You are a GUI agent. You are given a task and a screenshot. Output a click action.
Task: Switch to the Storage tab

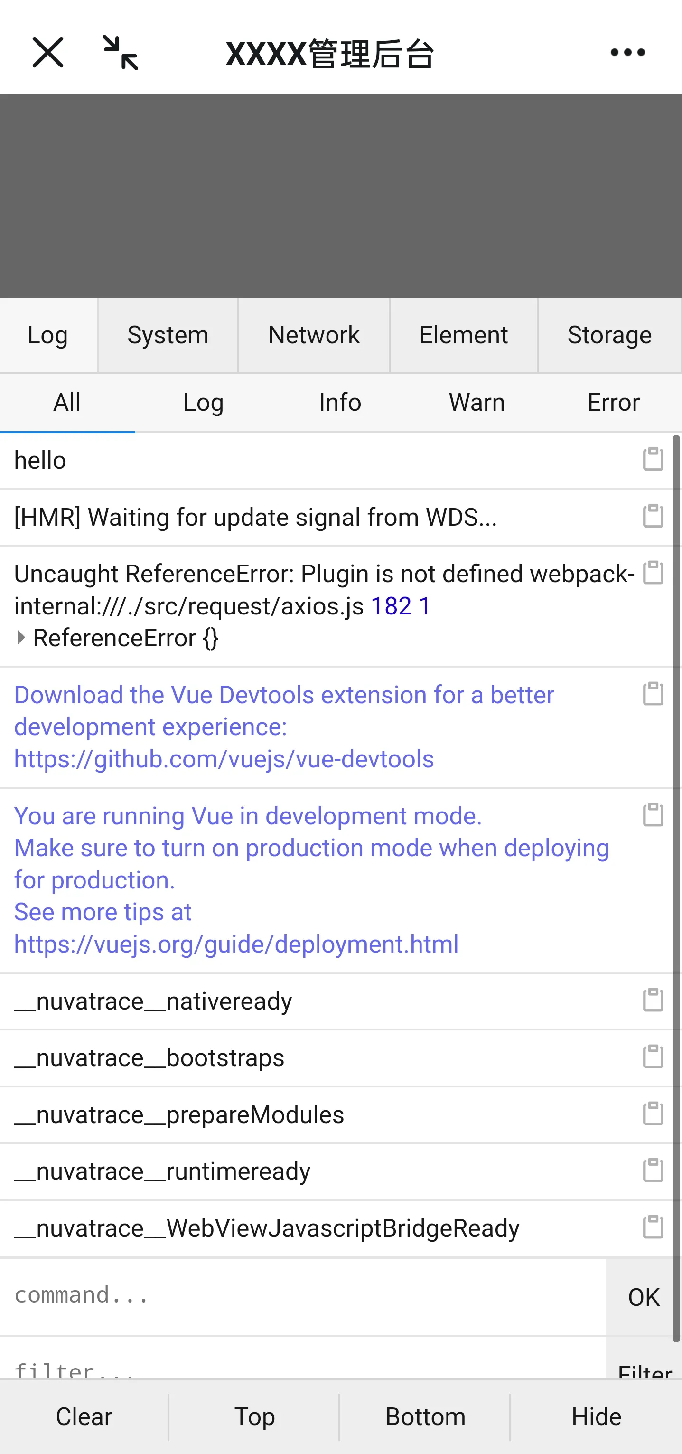609,335
